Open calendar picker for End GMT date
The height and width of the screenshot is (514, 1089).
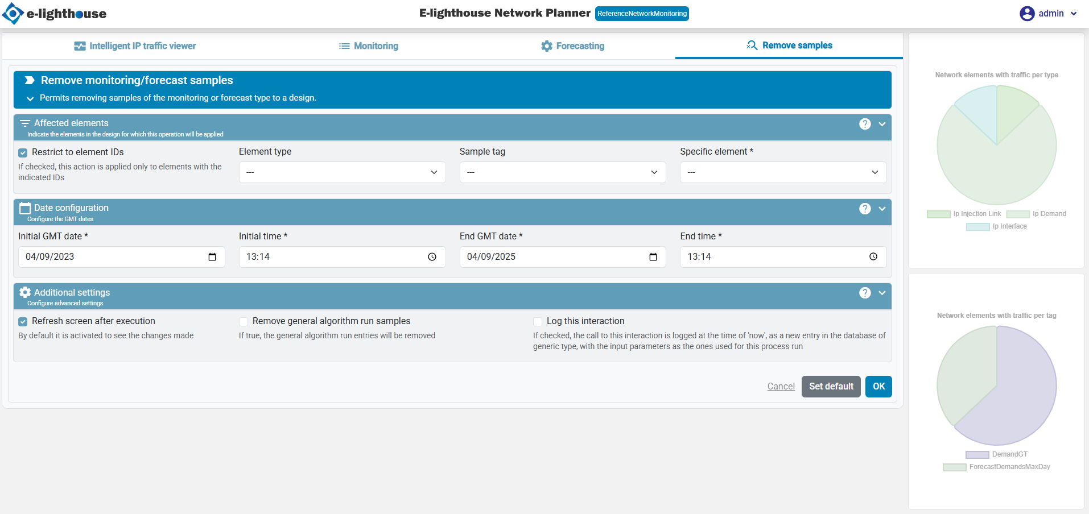[x=653, y=257]
